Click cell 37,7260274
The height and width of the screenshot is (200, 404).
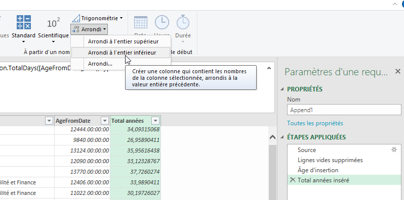pyautogui.click(x=135, y=172)
